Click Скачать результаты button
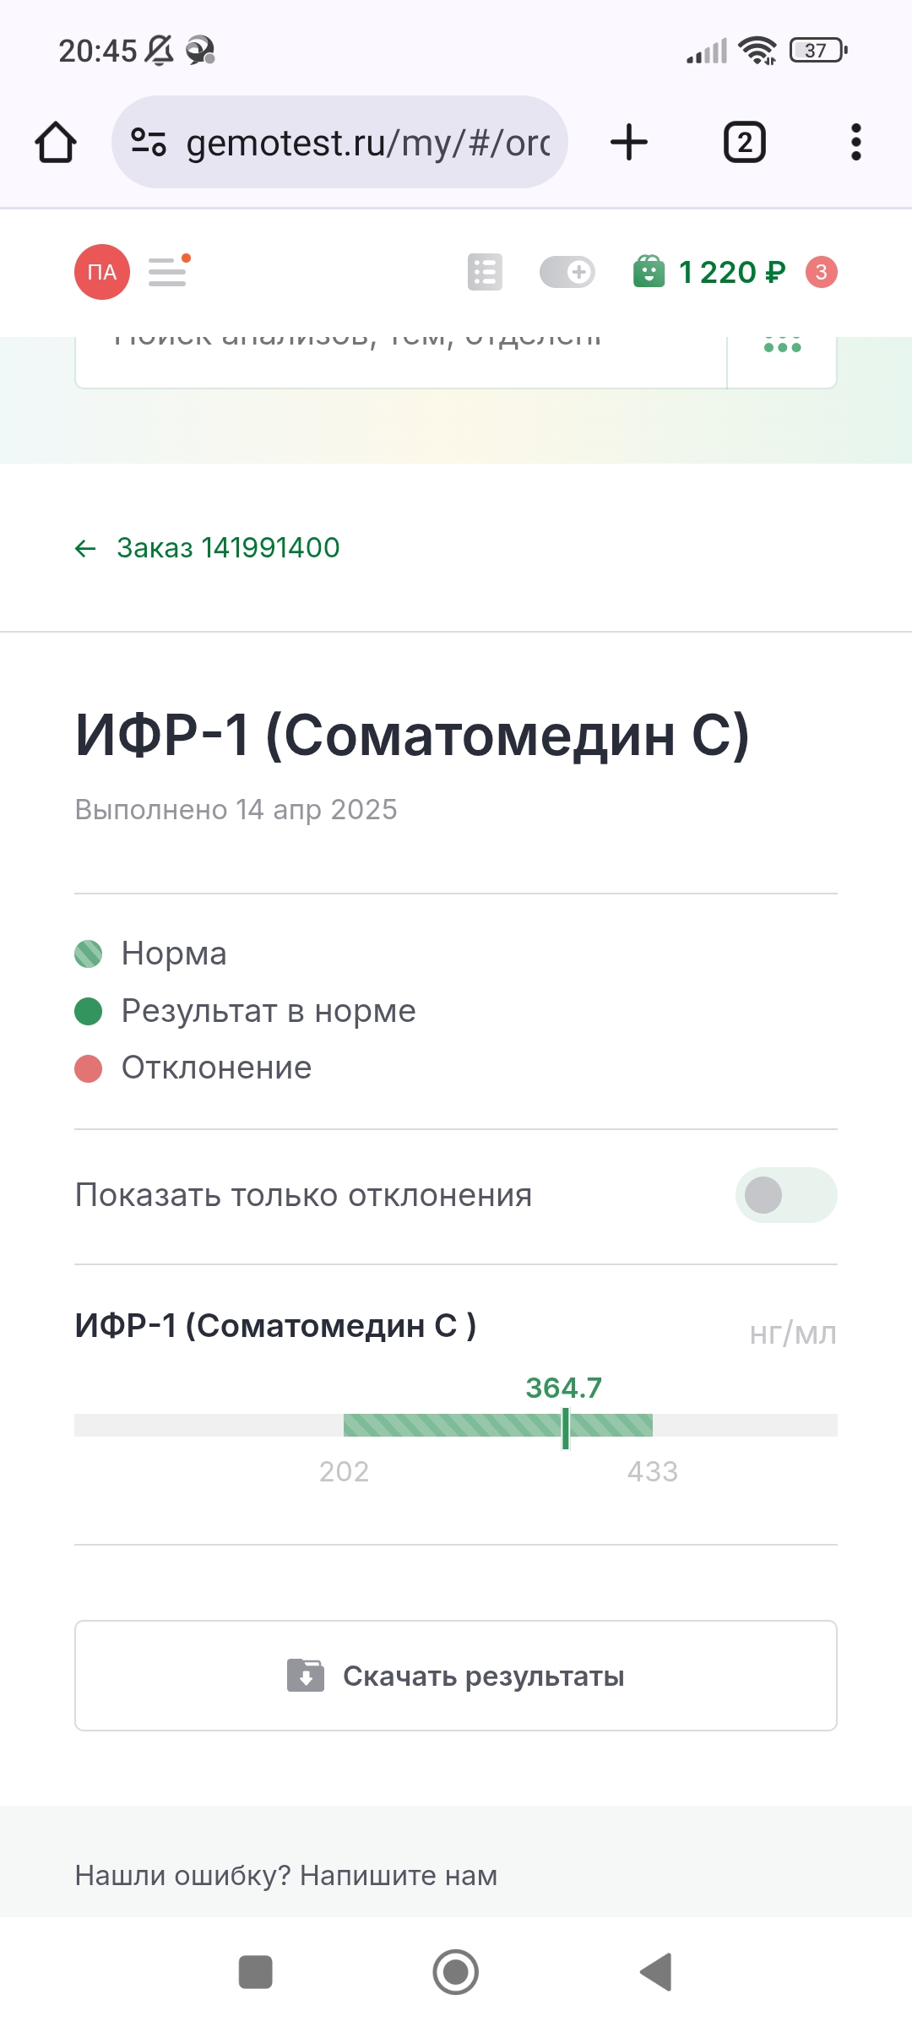The height and width of the screenshot is (2027, 912). (x=456, y=1676)
